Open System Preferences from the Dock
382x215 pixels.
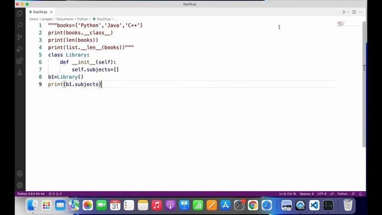(x=239, y=205)
